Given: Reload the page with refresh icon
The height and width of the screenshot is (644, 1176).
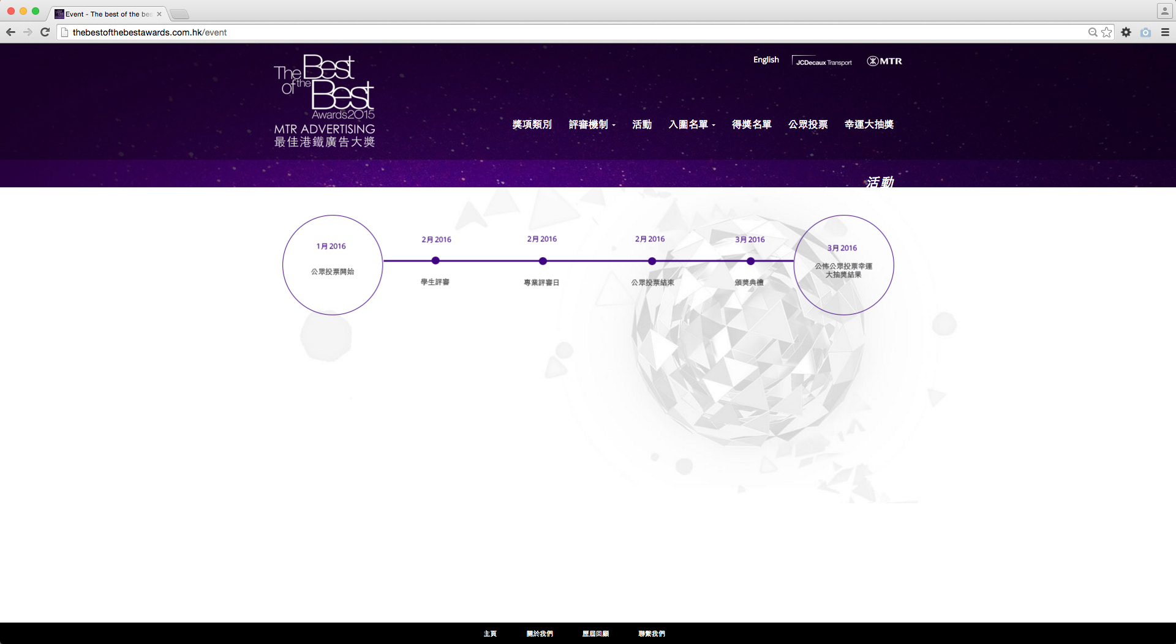Looking at the screenshot, I should pos(45,32).
